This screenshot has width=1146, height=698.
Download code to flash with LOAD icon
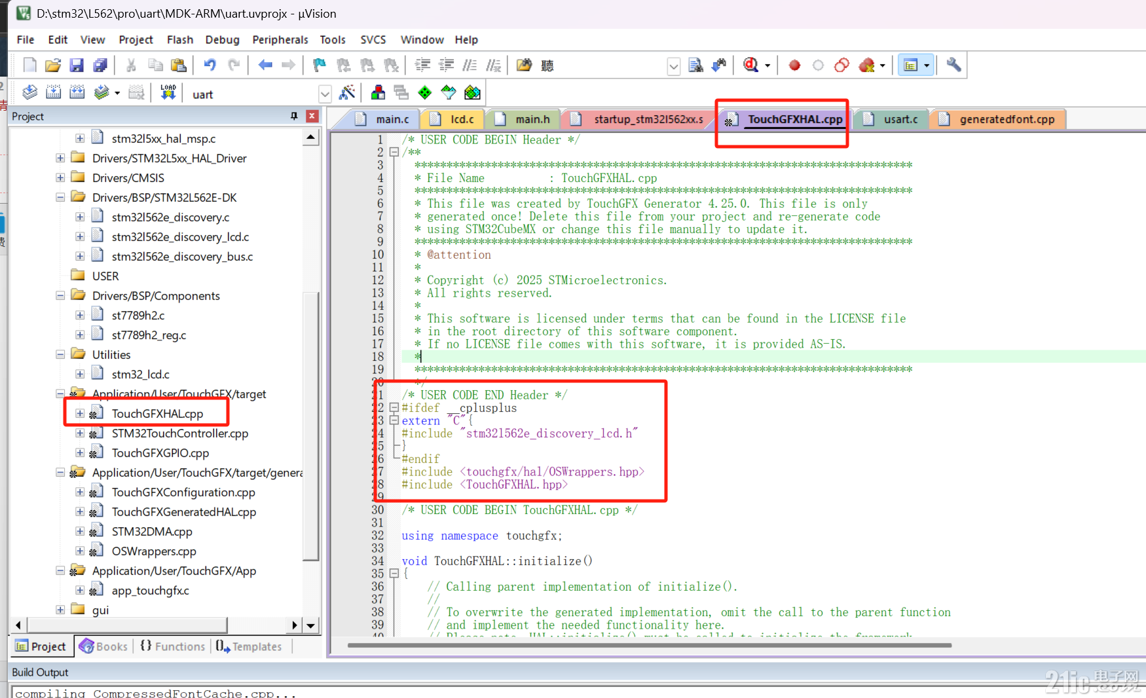[168, 92]
